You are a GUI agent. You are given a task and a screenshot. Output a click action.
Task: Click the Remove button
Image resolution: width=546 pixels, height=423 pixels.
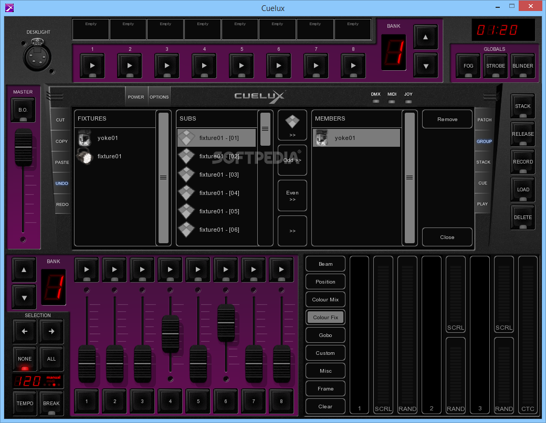click(x=447, y=119)
